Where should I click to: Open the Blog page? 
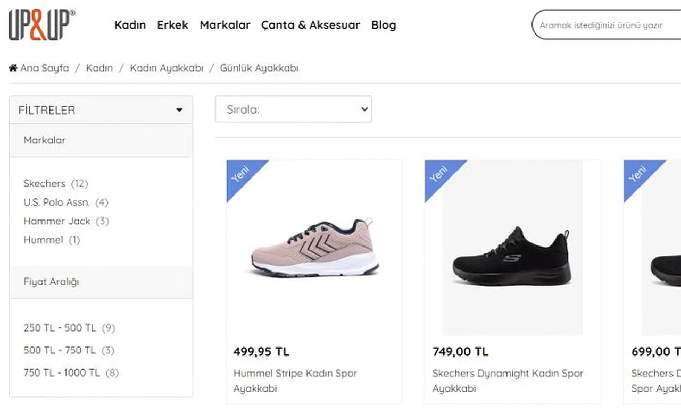point(384,25)
